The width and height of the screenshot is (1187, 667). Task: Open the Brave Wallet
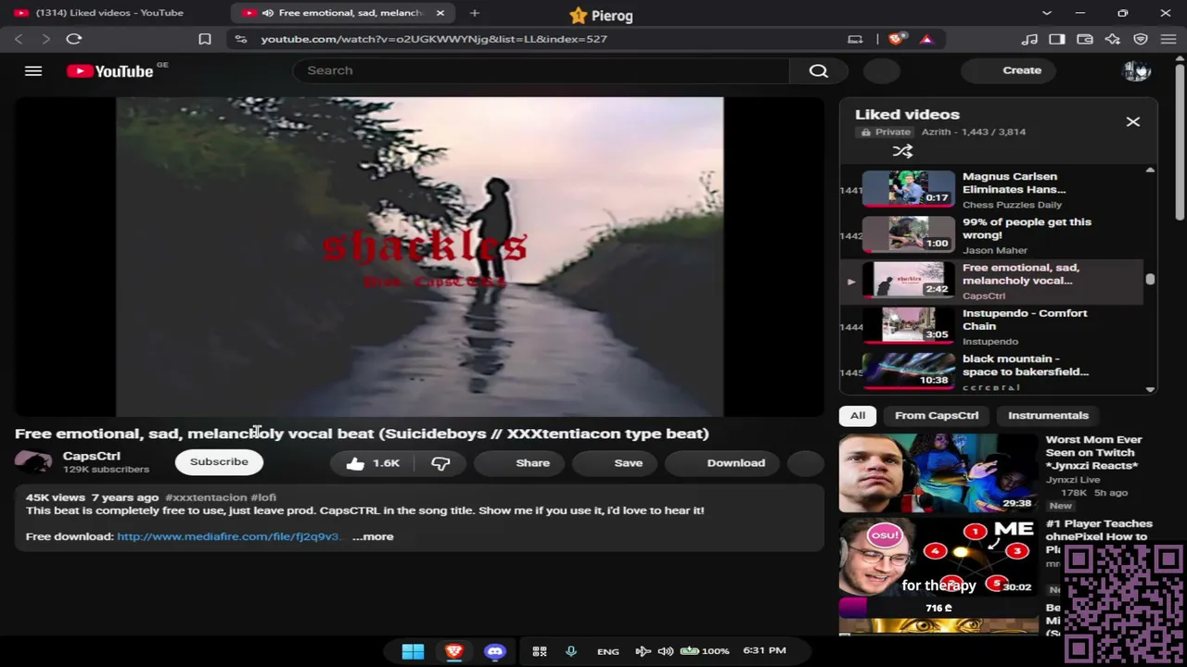1085,39
